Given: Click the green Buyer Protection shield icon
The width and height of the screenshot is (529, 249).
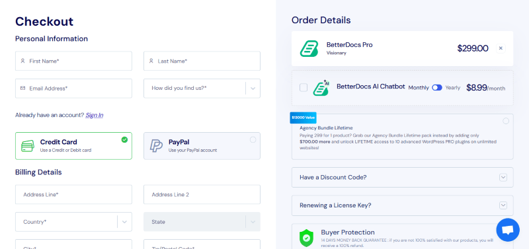Looking at the screenshot, I should [x=306, y=238].
